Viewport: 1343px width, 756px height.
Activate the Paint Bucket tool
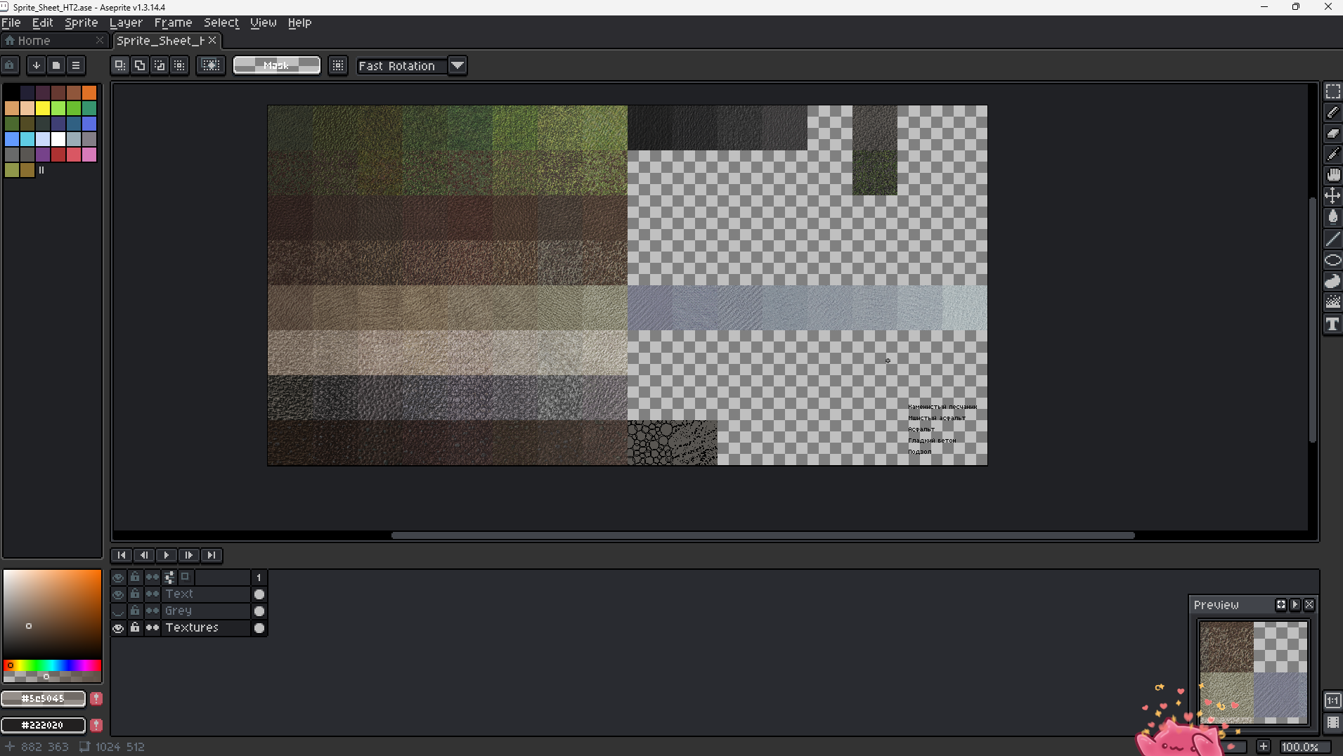point(1333,217)
